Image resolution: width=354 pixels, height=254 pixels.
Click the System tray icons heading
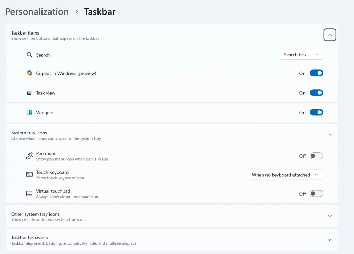coord(29,133)
